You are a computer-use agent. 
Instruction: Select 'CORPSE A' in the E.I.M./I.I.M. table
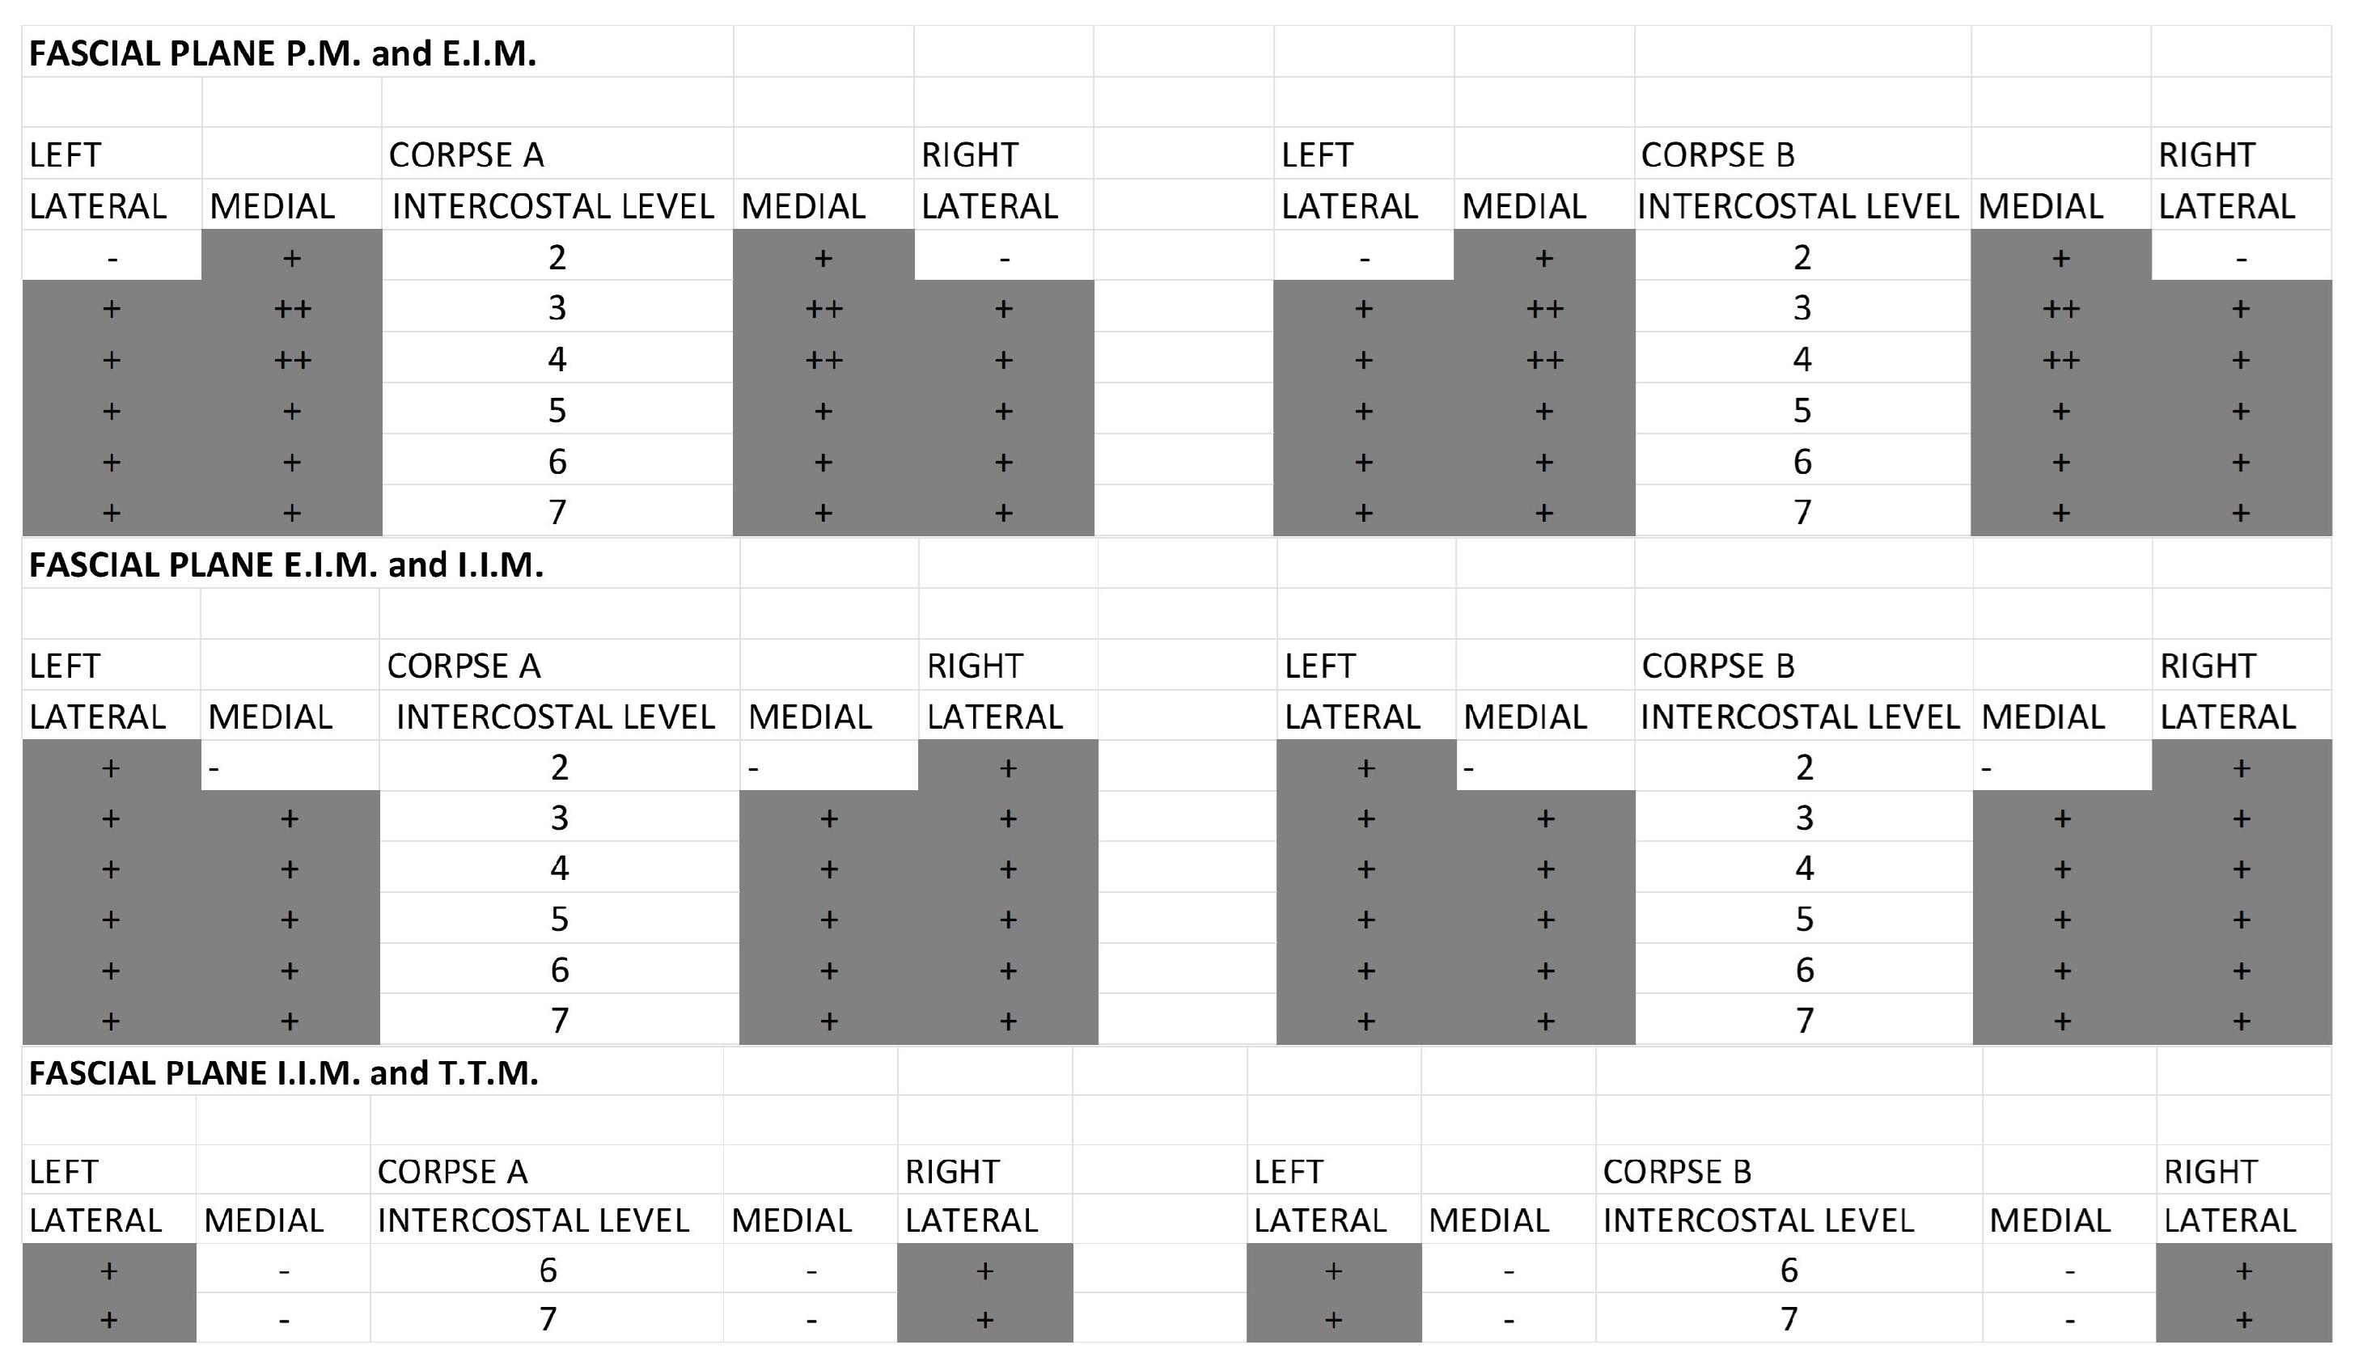[464, 666]
